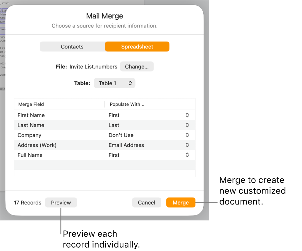302x251 pixels.
Task: Click the Populate With column header
Action: pos(127,104)
